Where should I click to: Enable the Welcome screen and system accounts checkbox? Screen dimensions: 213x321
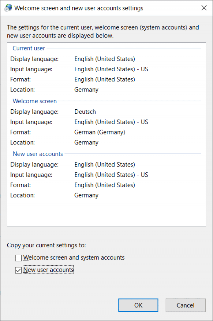point(19,258)
